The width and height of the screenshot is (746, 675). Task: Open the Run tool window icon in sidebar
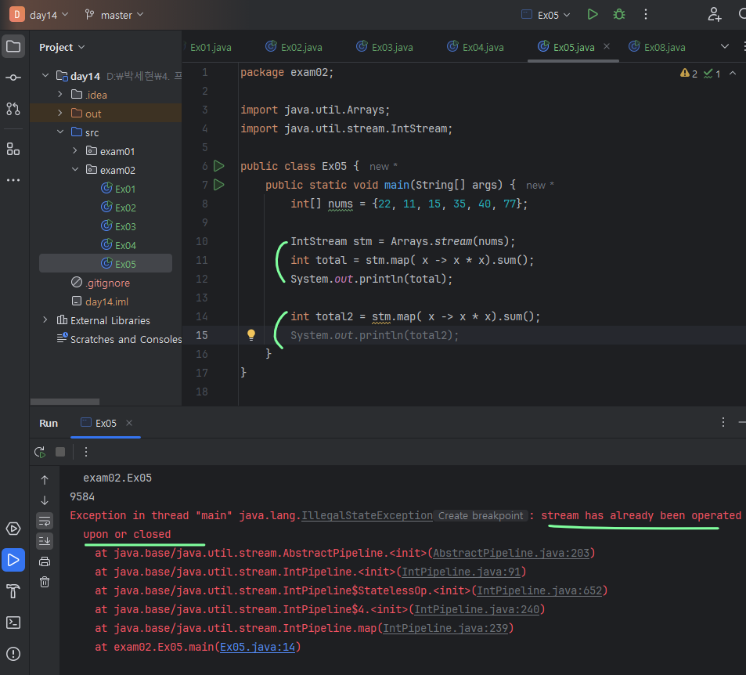tap(13, 560)
